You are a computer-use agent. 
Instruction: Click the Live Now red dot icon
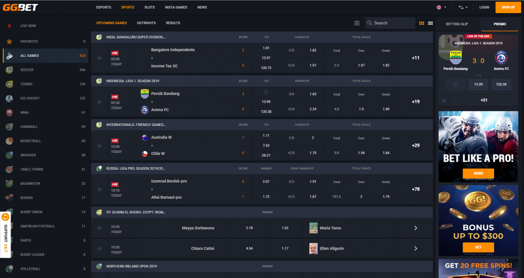coord(9,26)
